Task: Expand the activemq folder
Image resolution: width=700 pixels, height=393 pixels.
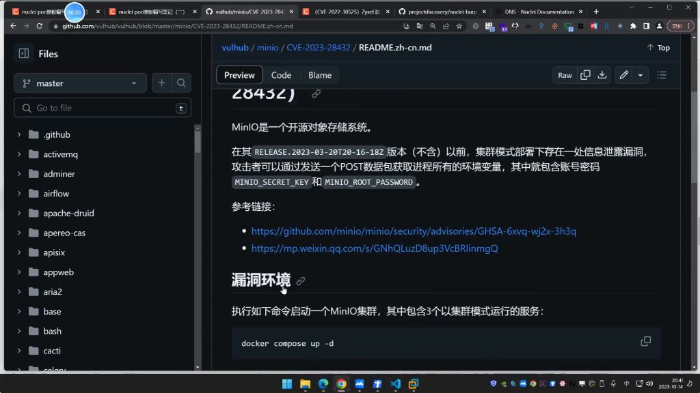Action: (19, 154)
